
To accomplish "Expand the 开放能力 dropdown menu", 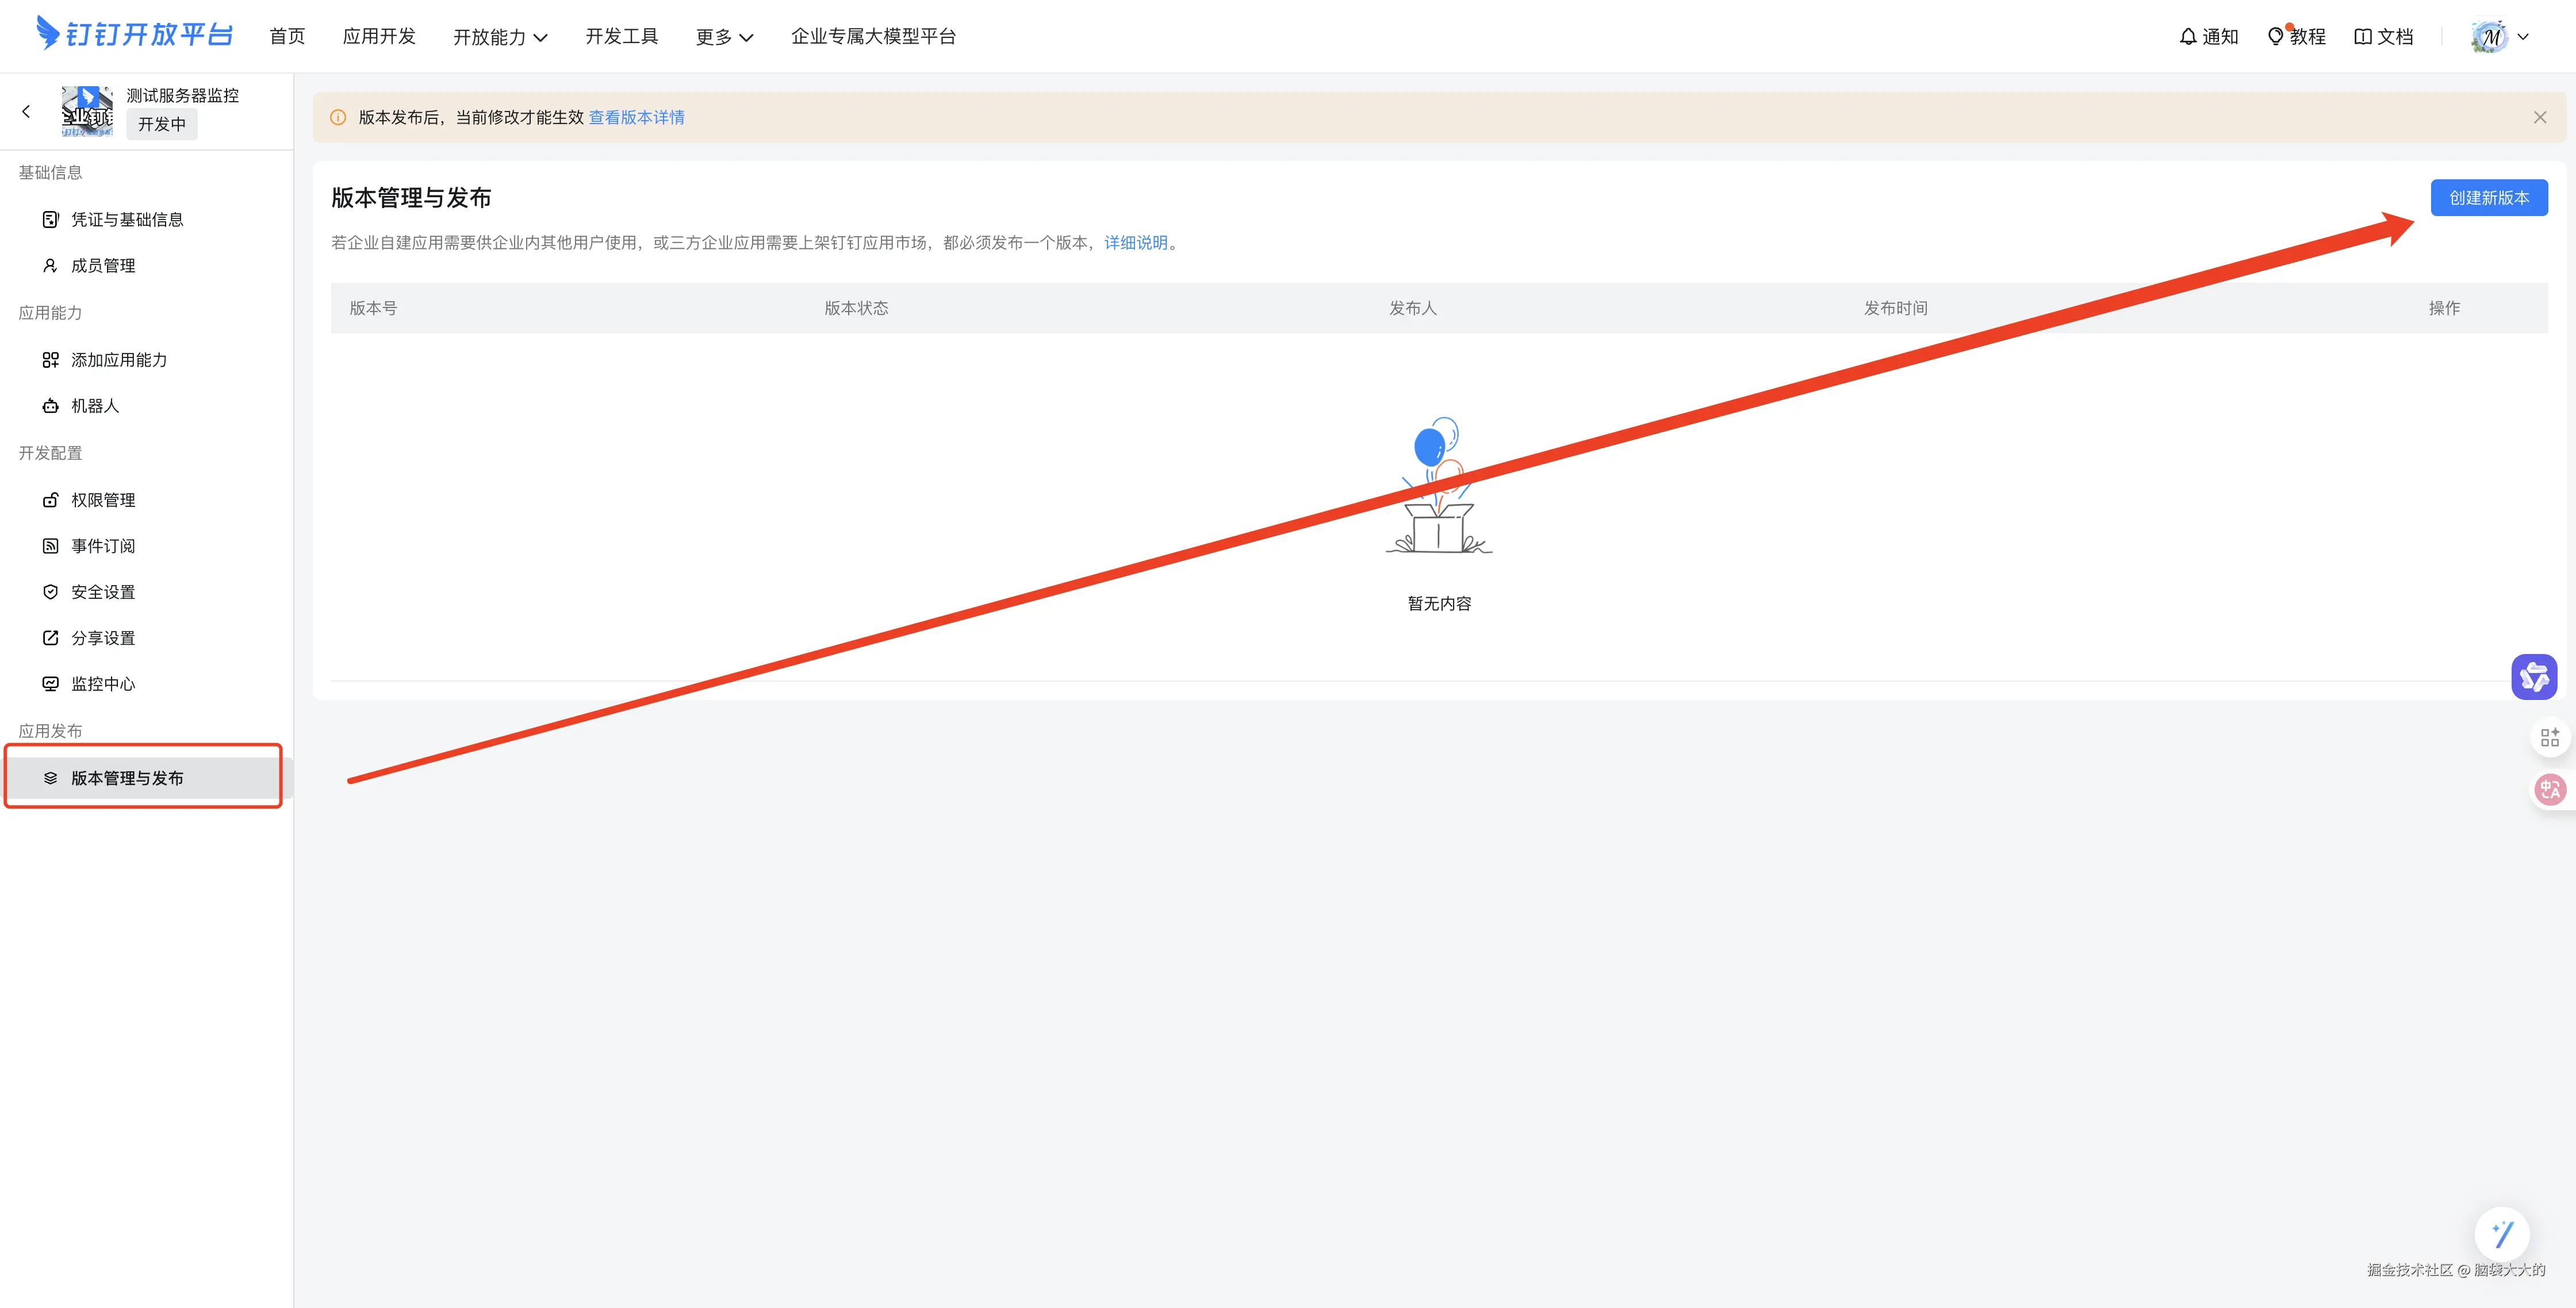I will tap(500, 37).
